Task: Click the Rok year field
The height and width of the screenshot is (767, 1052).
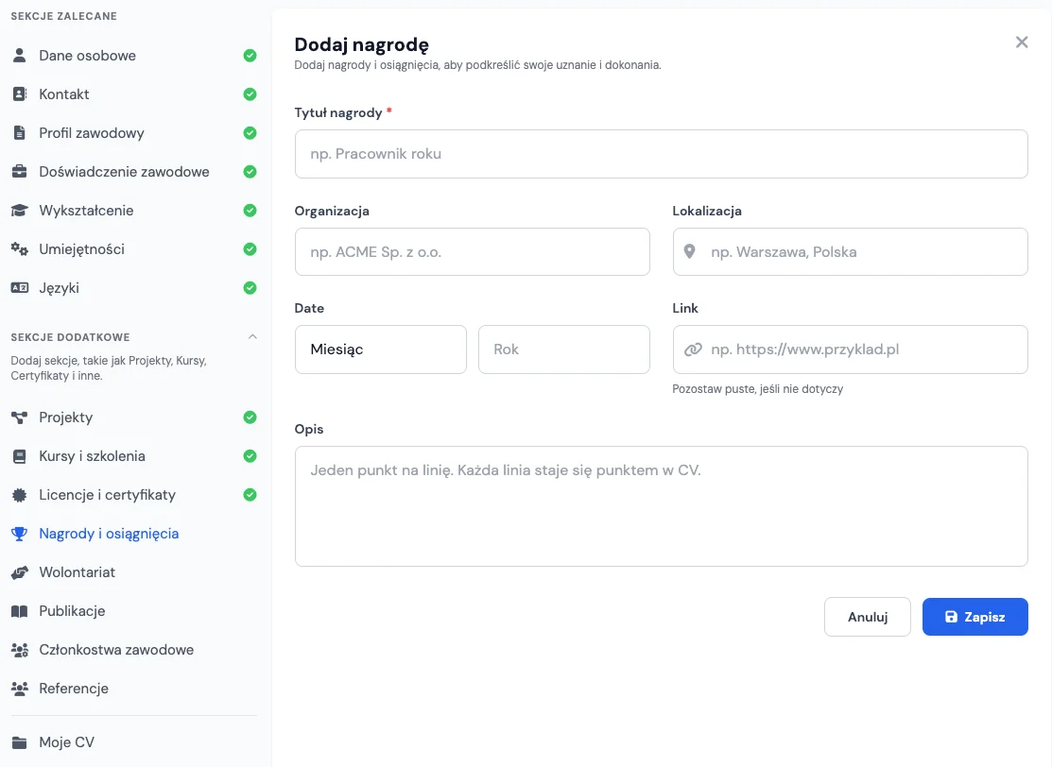Action: tap(563, 349)
